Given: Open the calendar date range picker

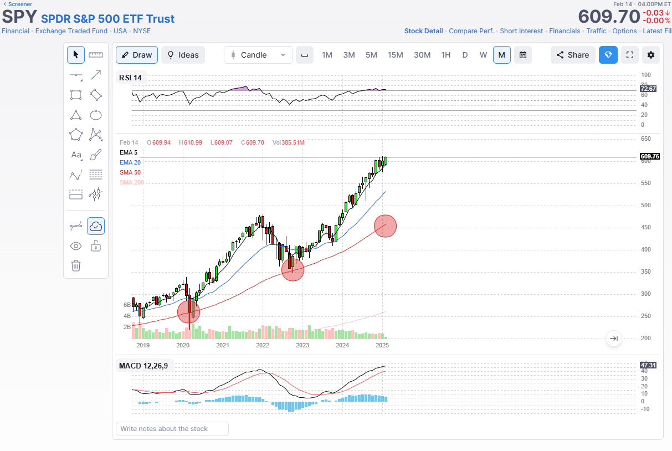Looking at the screenshot, I should click(x=522, y=55).
